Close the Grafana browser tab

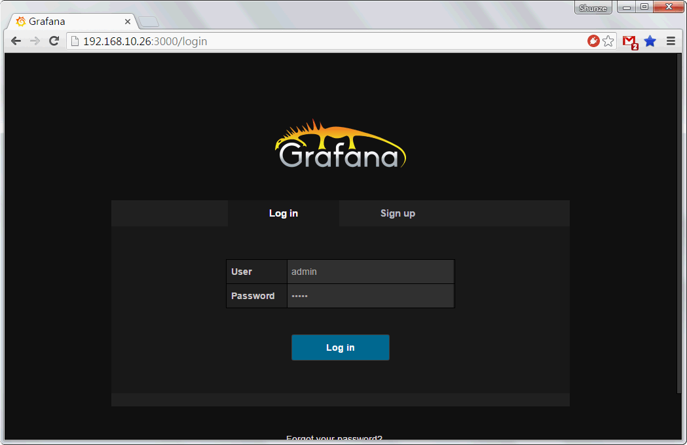click(x=128, y=22)
